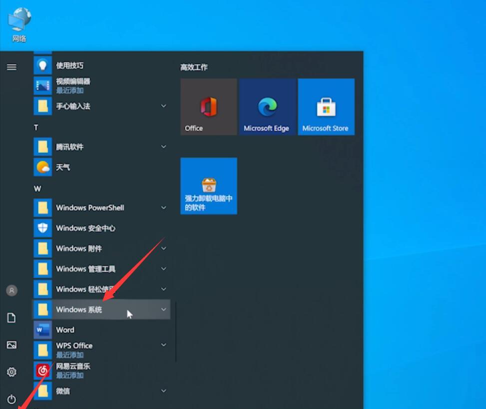Open Settings gear in Start sidebar
The width and height of the screenshot is (486, 409).
(x=11, y=372)
